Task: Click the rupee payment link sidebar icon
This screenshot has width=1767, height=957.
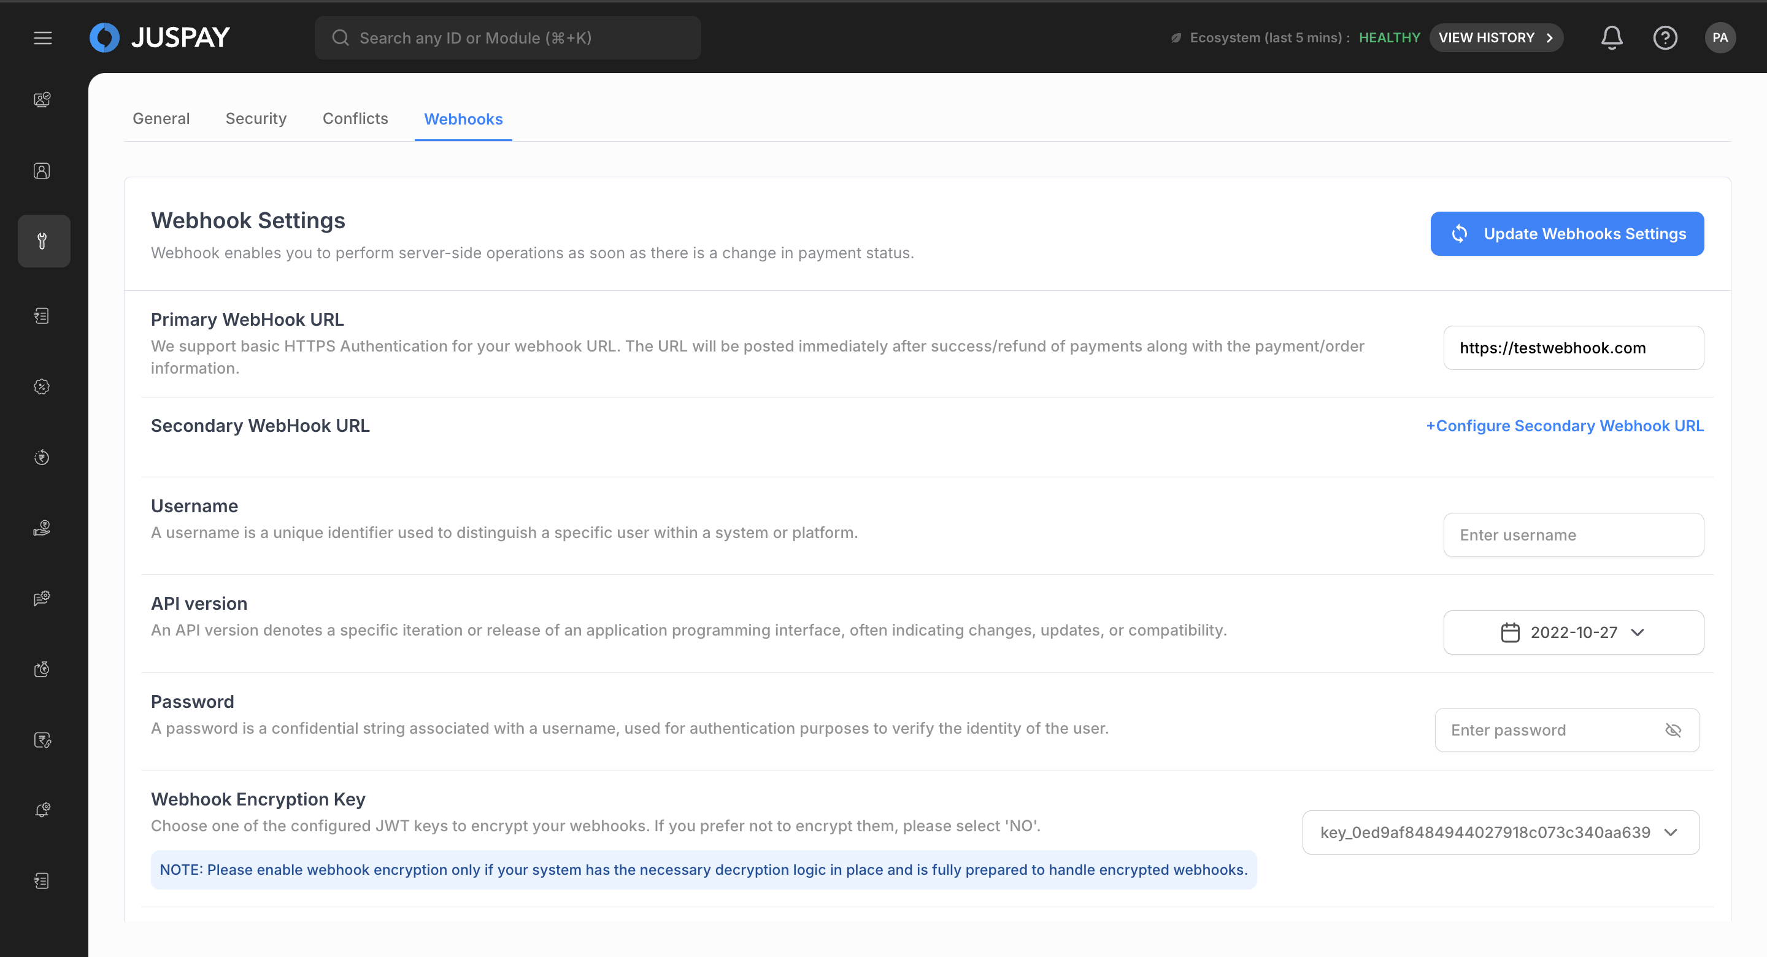Action: [x=42, y=740]
